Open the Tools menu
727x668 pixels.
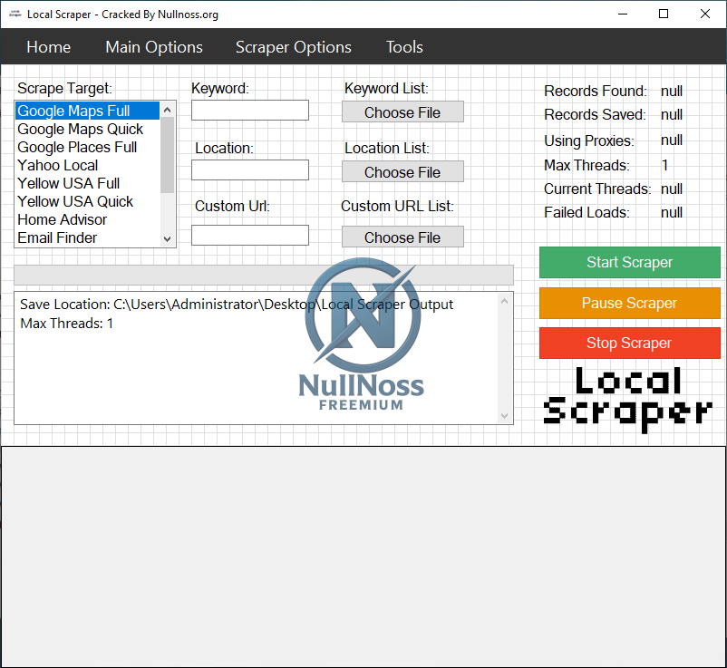pos(403,46)
